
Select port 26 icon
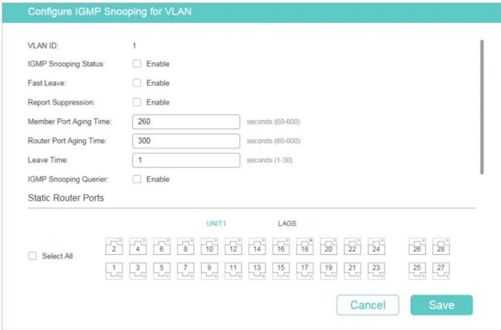[417, 246]
